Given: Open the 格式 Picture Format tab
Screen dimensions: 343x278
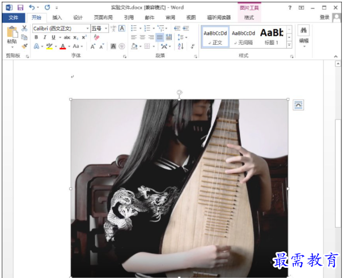Looking at the screenshot, I should pyautogui.click(x=249, y=18).
